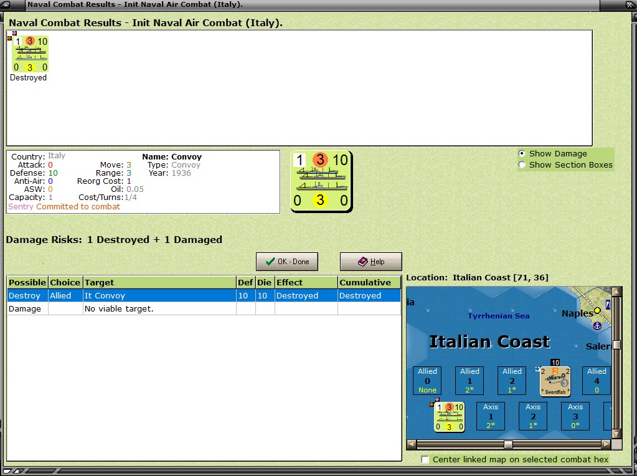
Task: Select the Destroy It Convoy row
Action: [204, 295]
